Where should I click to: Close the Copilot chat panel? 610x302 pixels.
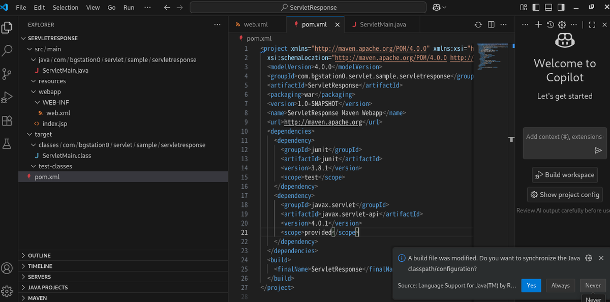[x=604, y=24]
